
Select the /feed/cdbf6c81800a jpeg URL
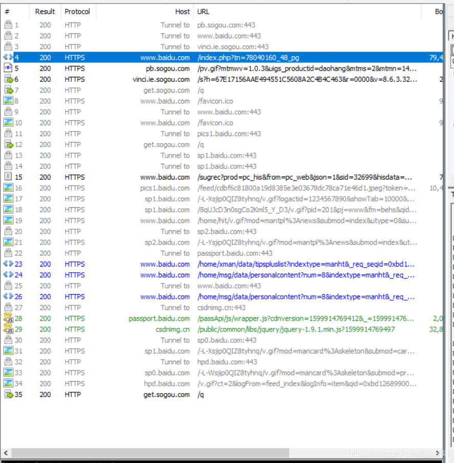306,188
